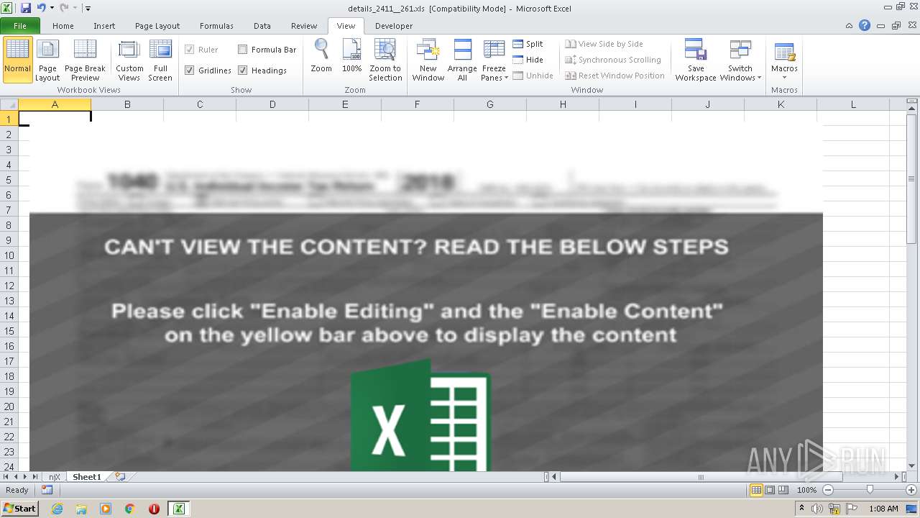Open the File tab
920x518 pixels.
pyautogui.click(x=20, y=26)
